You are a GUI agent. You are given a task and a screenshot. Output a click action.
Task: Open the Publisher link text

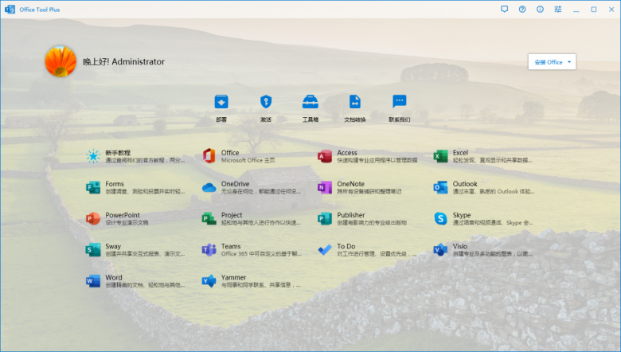click(351, 215)
